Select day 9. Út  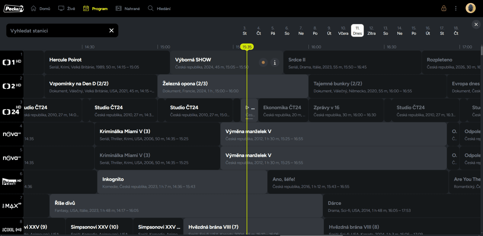pyautogui.click(x=329, y=31)
